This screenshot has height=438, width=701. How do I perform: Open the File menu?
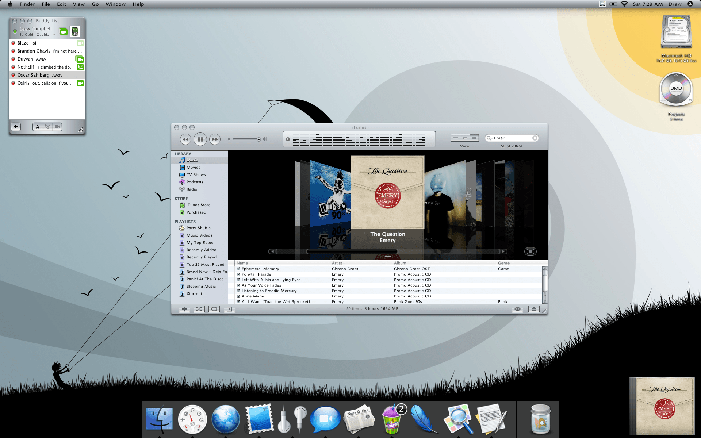(x=46, y=4)
